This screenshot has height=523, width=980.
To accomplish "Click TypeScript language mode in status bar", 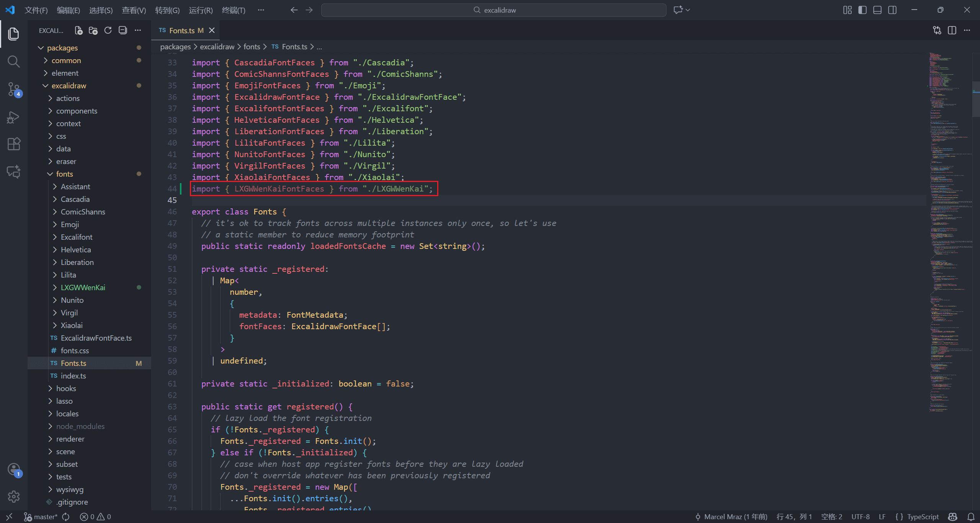I will (923, 517).
